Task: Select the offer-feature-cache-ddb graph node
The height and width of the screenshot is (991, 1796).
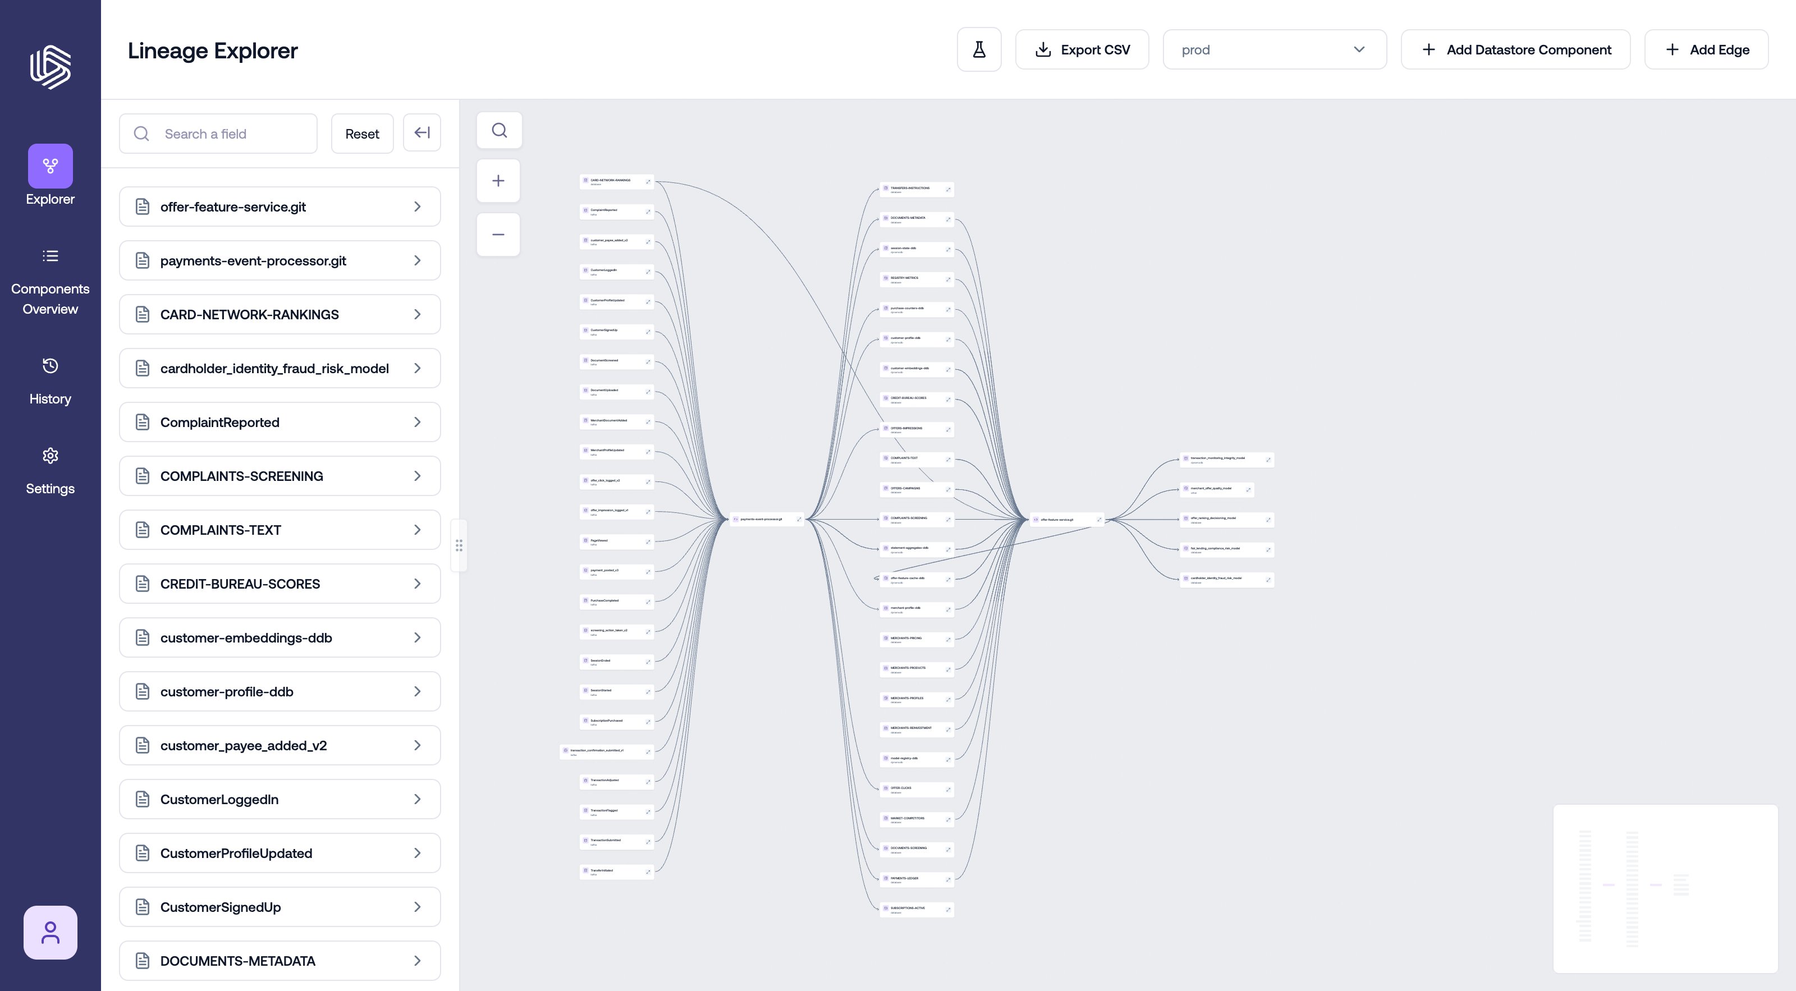Action: click(x=917, y=580)
